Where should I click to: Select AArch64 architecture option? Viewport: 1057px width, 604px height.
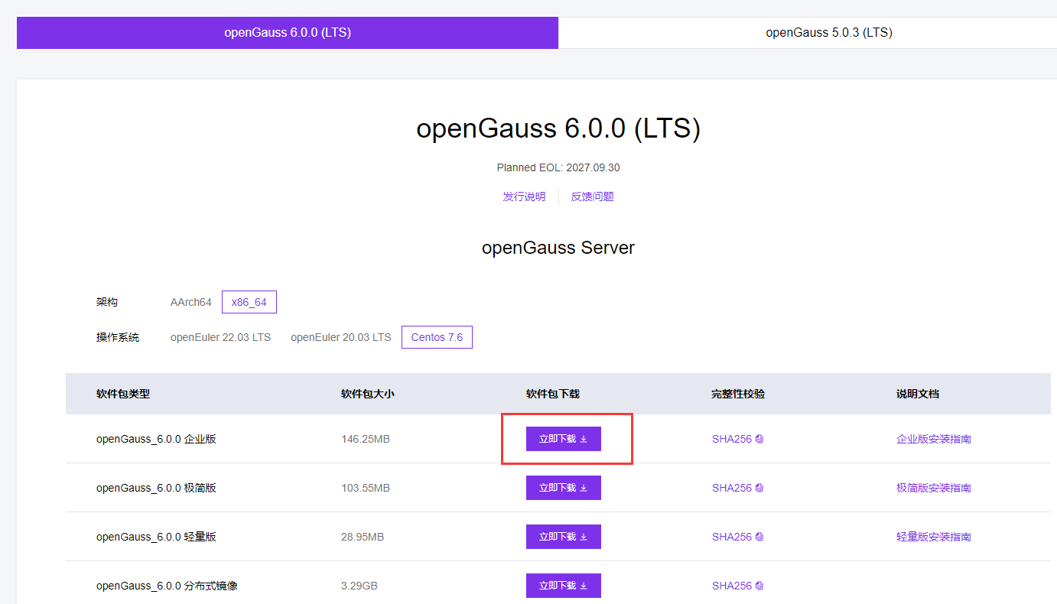tap(190, 302)
